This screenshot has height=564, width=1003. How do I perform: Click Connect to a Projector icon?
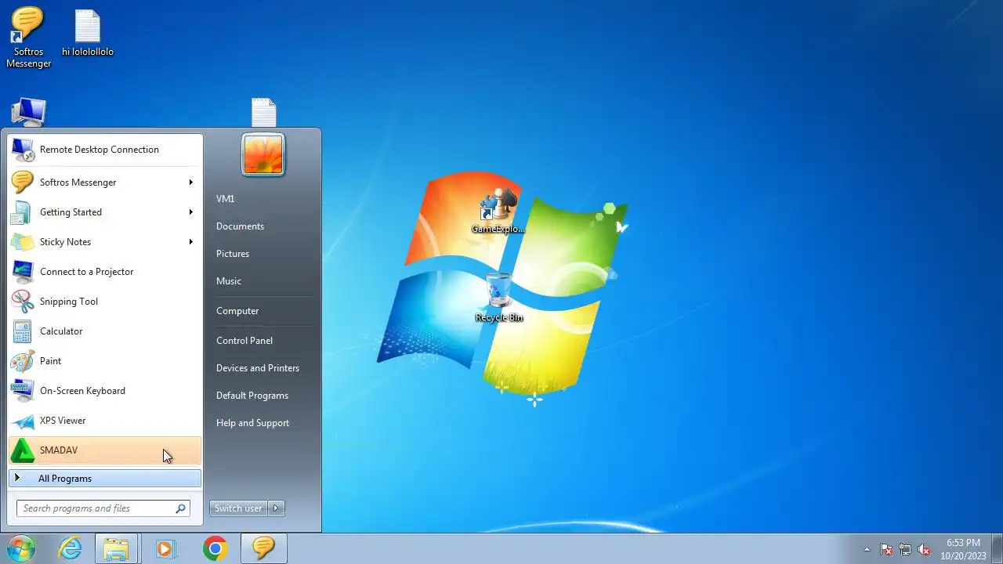point(23,272)
